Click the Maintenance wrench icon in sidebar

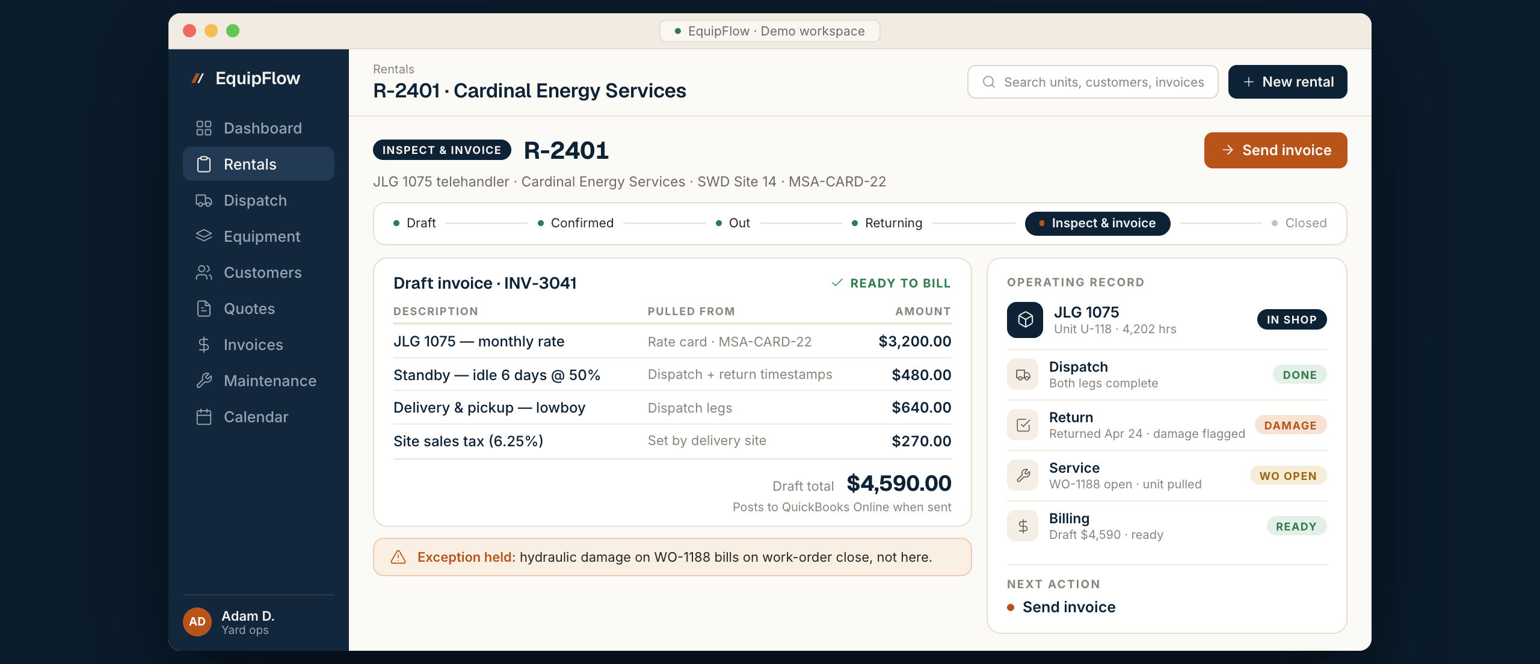click(204, 381)
